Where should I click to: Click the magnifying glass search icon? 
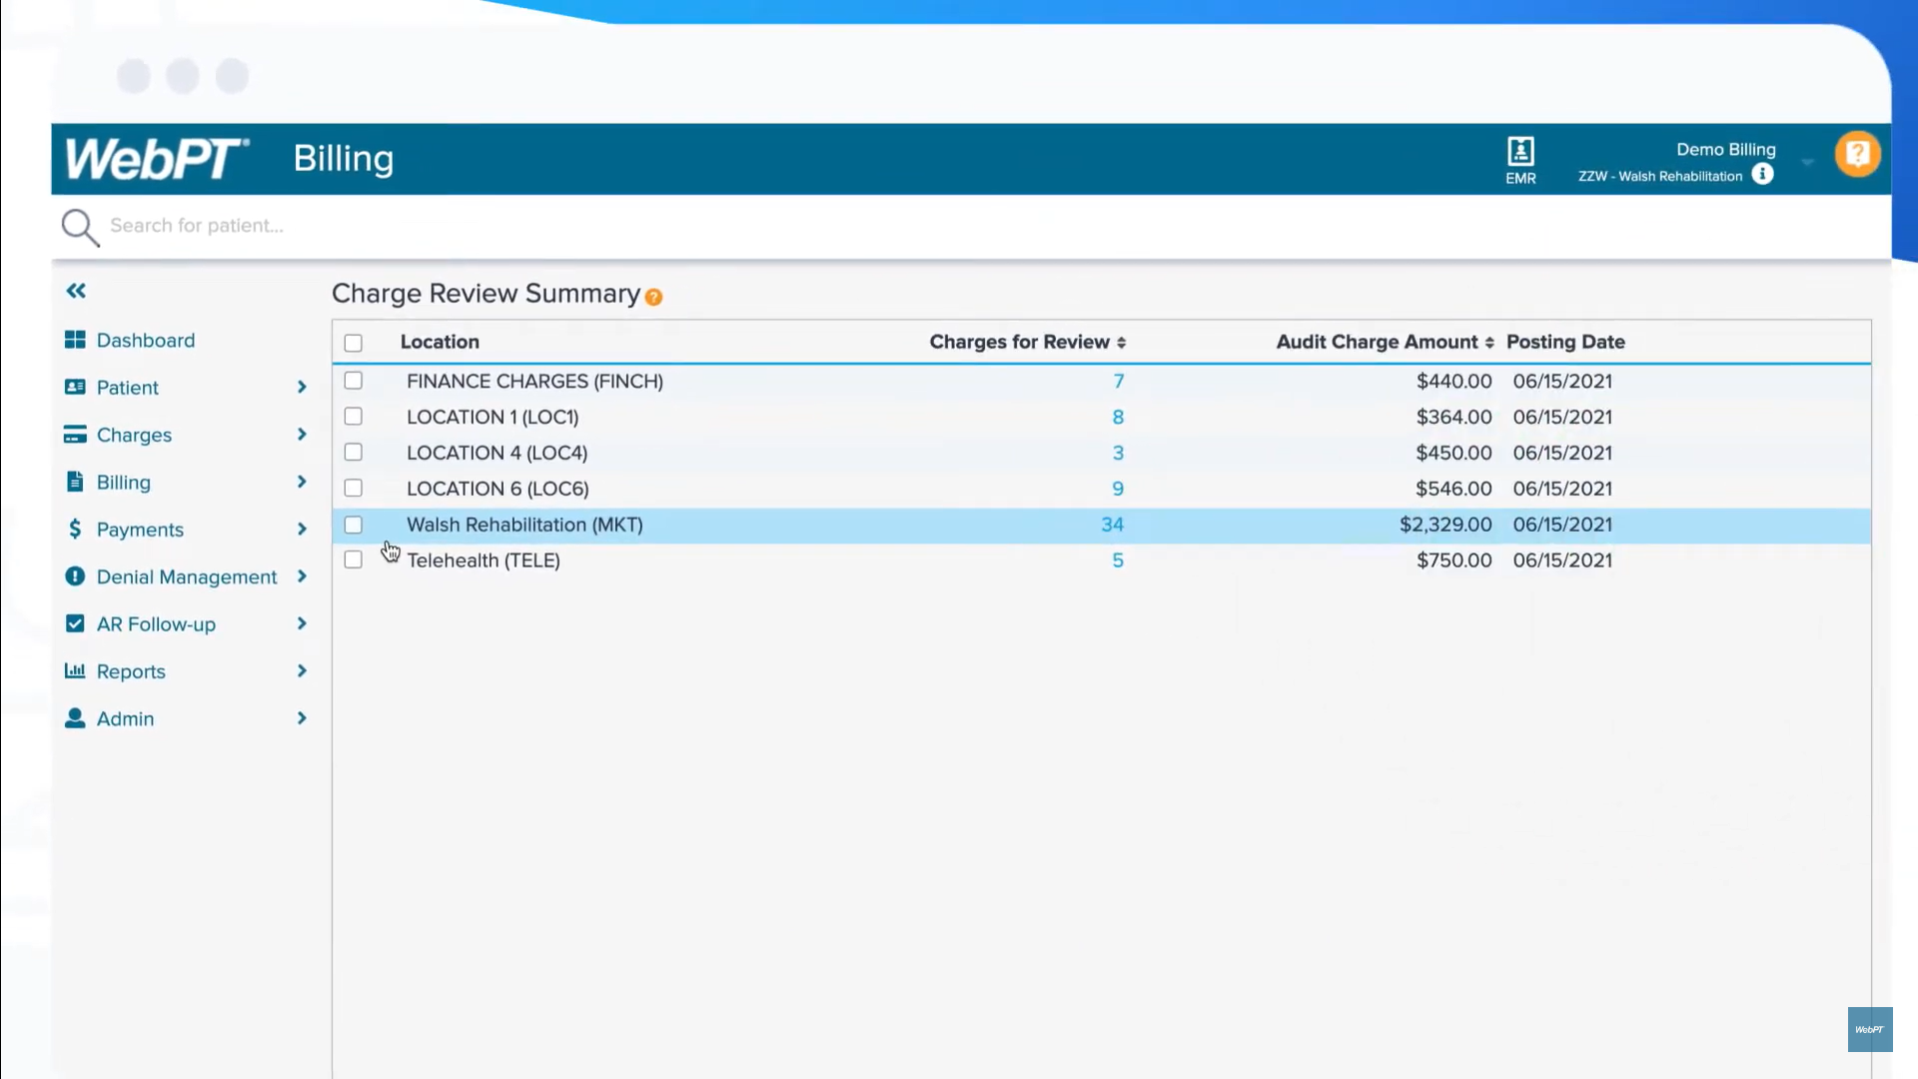point(80,227)
